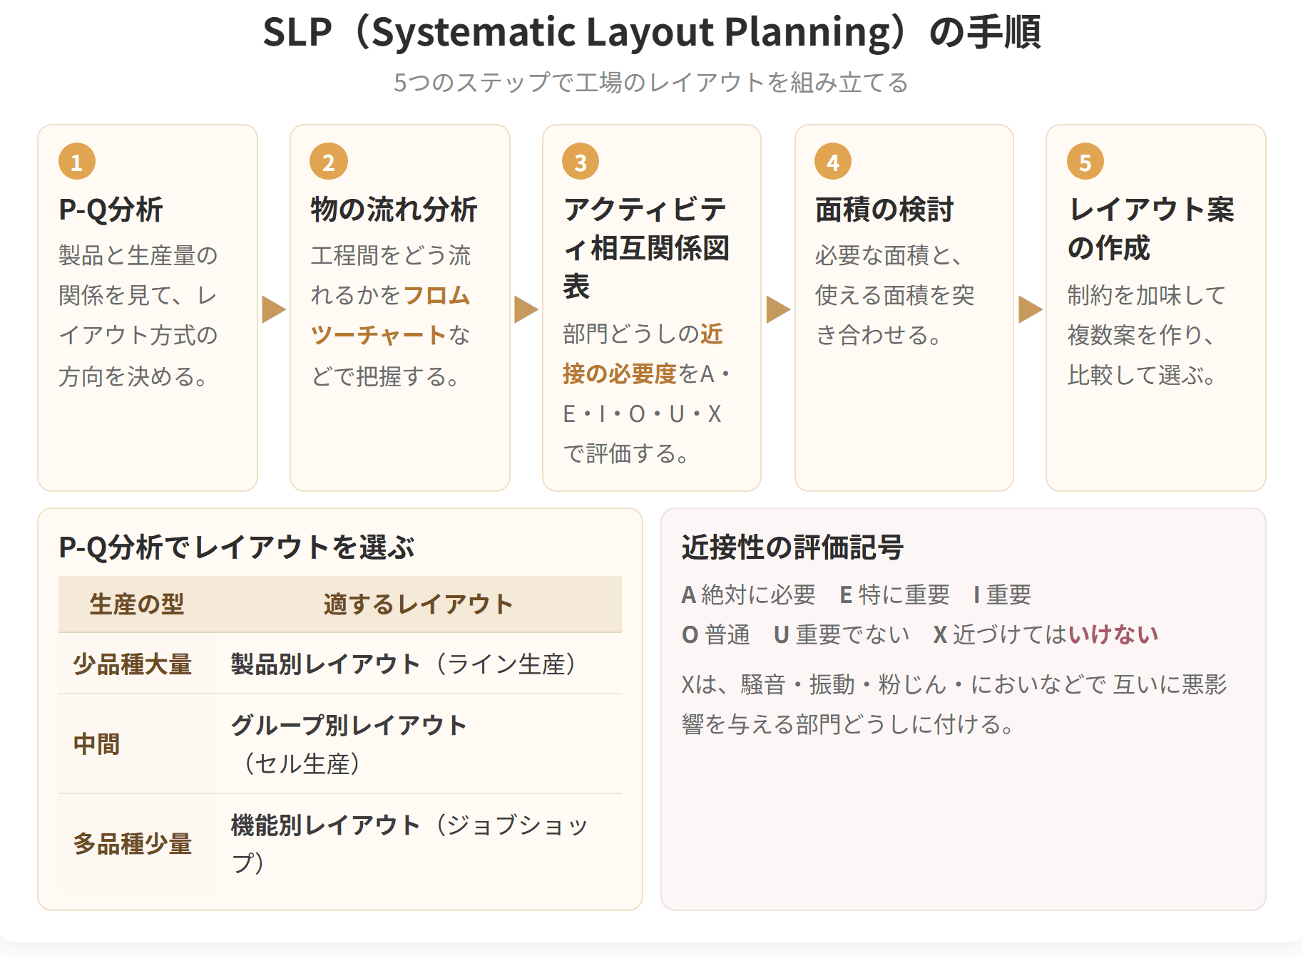Click the highlighted '近接の必要度' text
Screen dimensions: 1303x958
642,354
